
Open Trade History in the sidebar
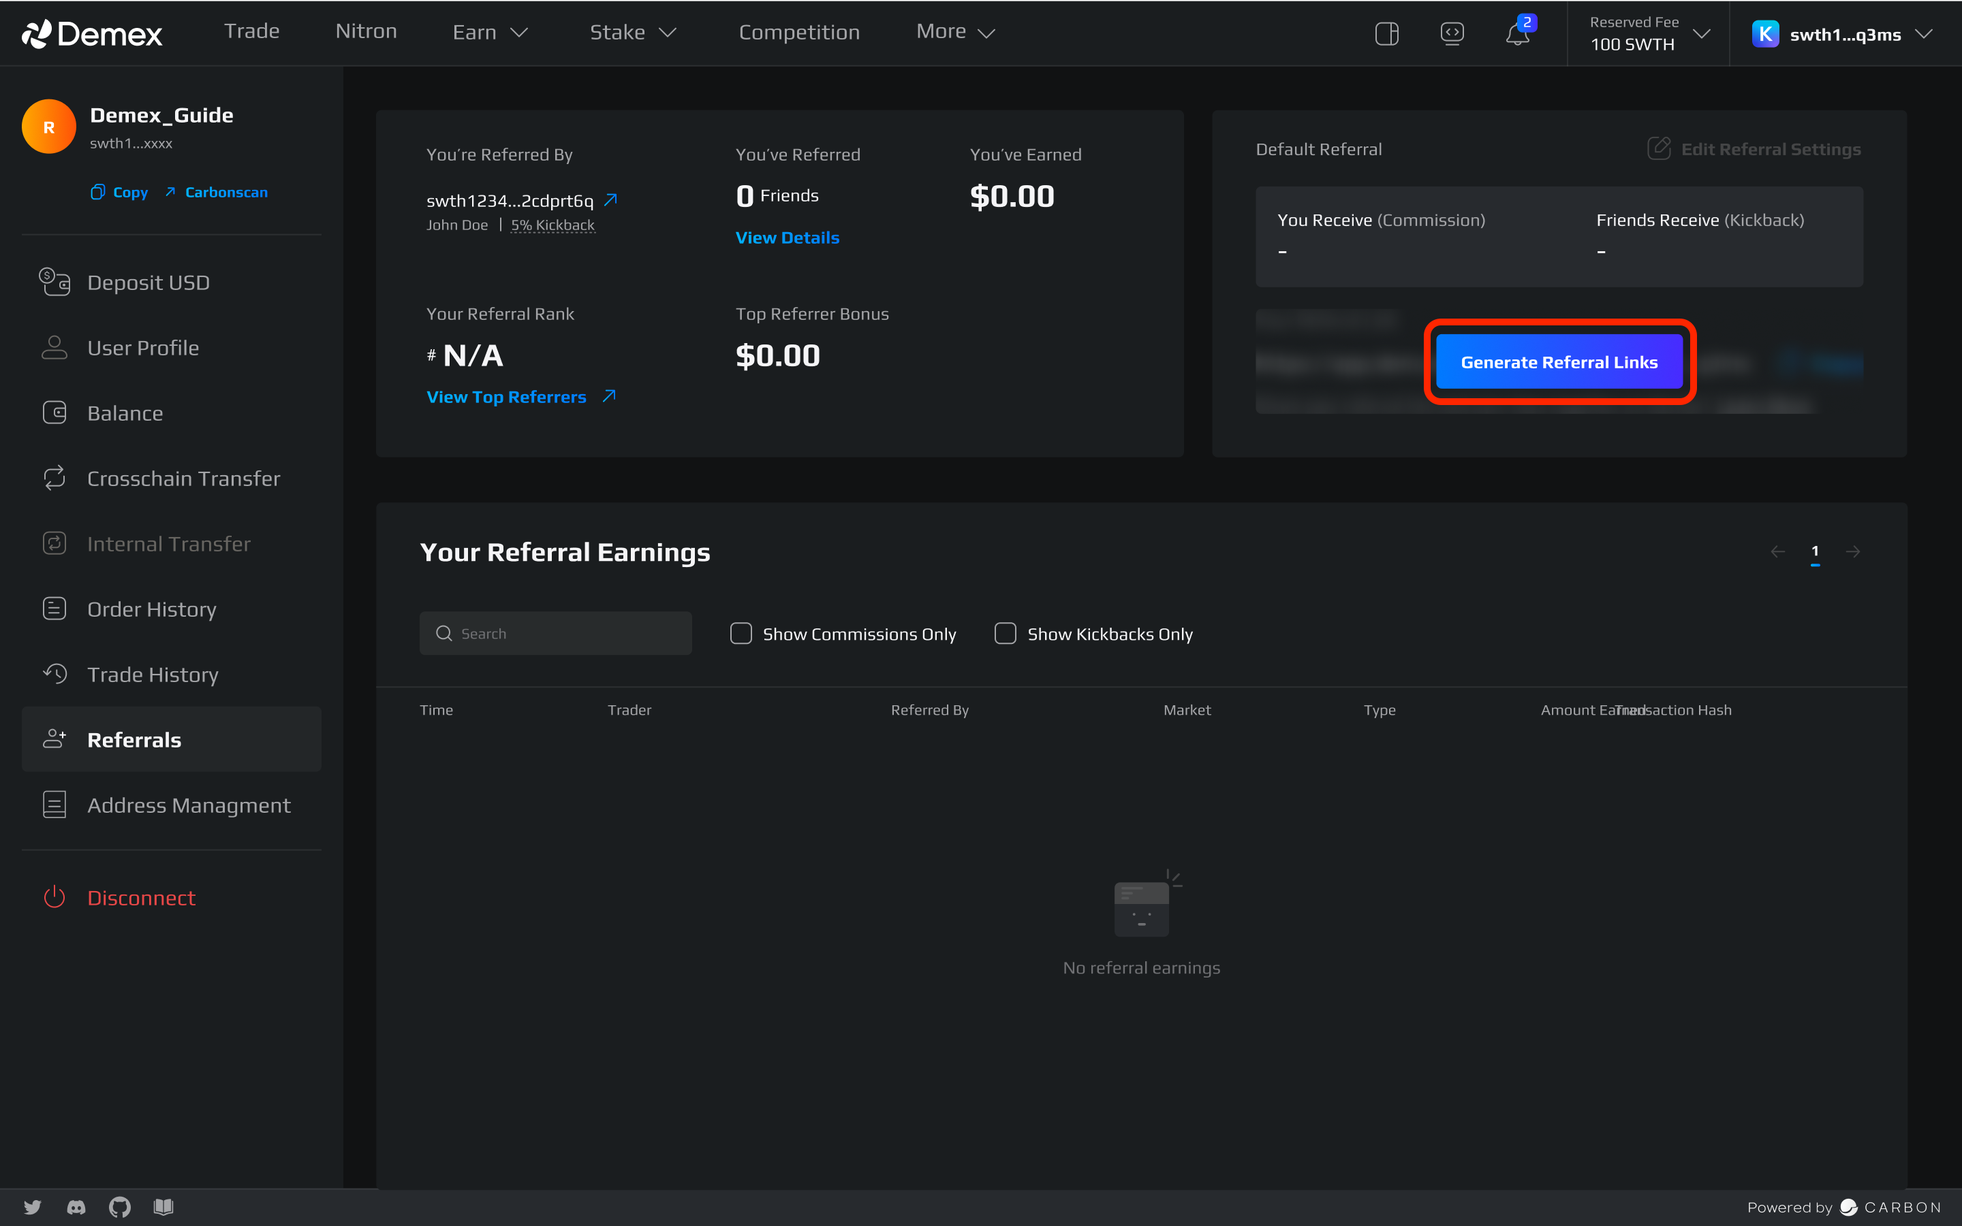click(153, 675)
